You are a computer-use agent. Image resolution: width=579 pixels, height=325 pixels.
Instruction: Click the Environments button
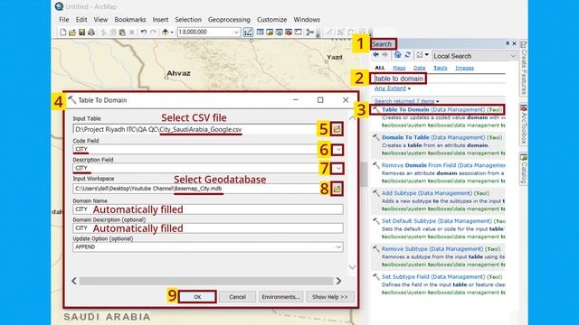point(280,297)
